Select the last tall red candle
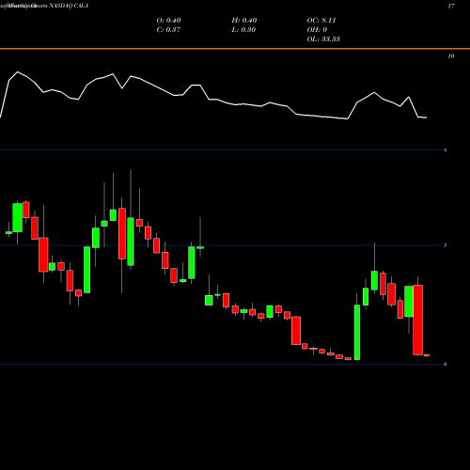This screenshot has width=470, height=470. [x=417, y=320]
